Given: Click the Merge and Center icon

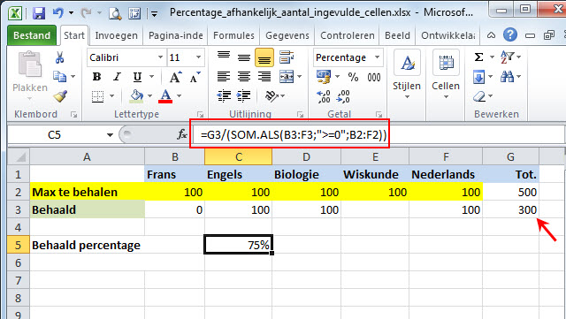Looking at the screenshot, I should 287,77.
